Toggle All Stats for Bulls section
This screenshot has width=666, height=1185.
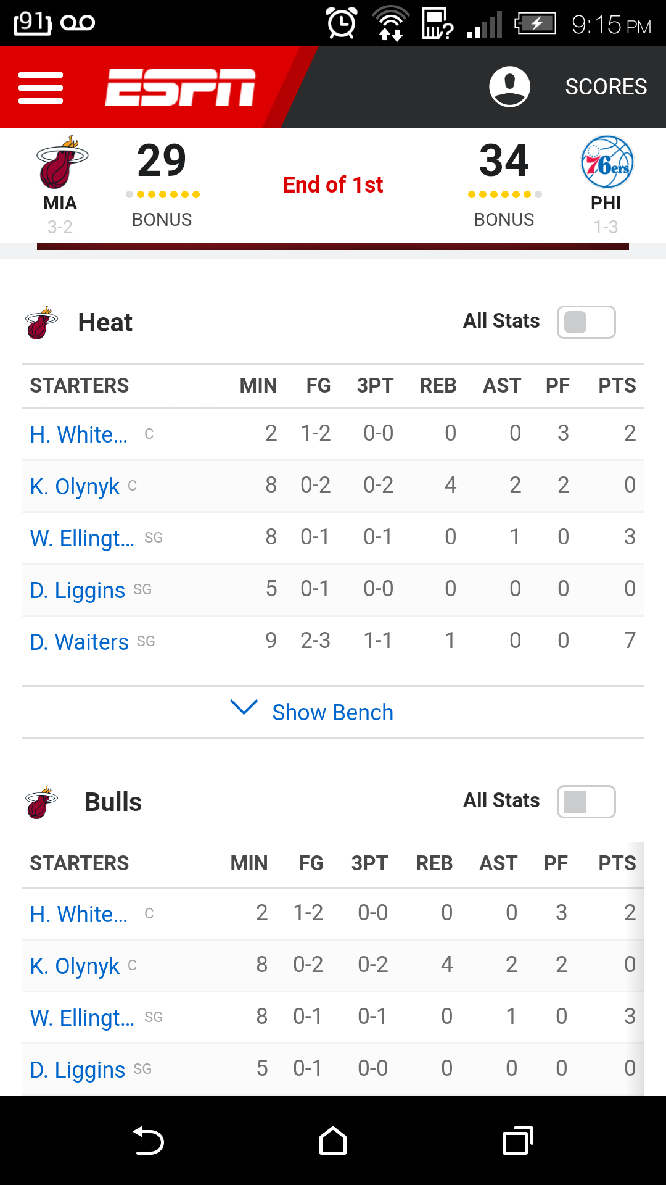click(x=586, y=802)
